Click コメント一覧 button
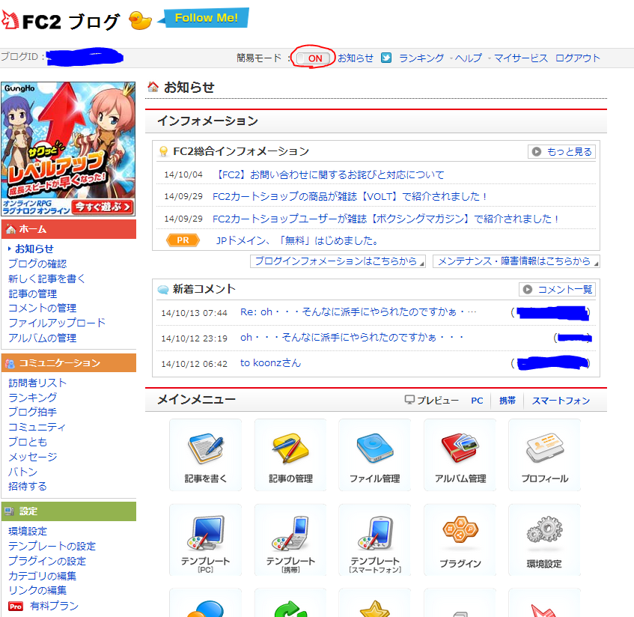The height and width of the screenshot is (617, 634). pyautogui.click(x=557, y=289)
